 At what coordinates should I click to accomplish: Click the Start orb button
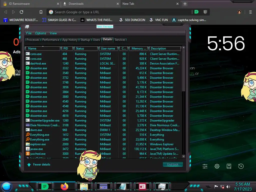[6, 187]
